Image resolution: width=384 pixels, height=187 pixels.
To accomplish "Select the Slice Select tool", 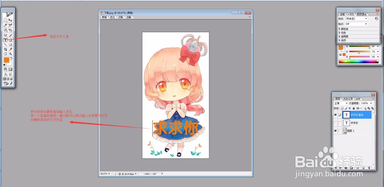I will coord(10,25).
